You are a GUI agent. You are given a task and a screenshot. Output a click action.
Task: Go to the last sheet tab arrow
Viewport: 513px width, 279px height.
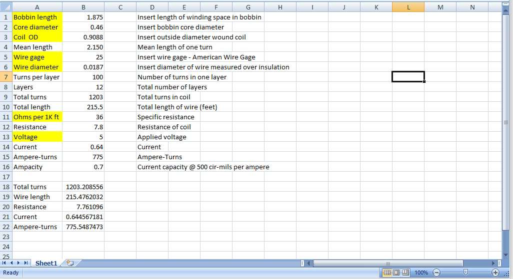[x=26, y=263]
